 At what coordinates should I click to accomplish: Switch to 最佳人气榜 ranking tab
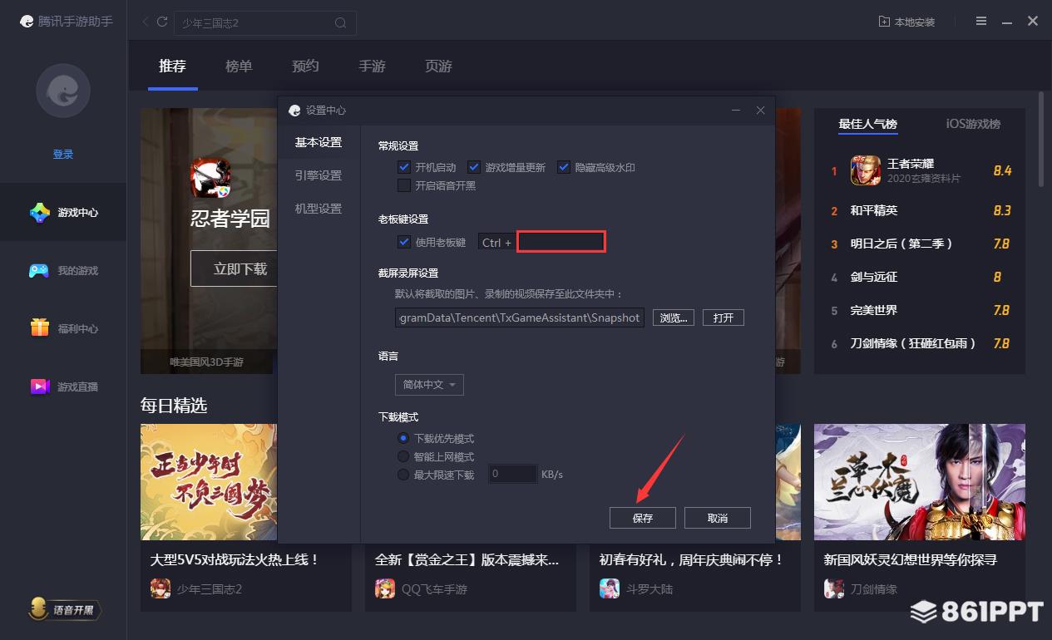click(x=867, y=124)
